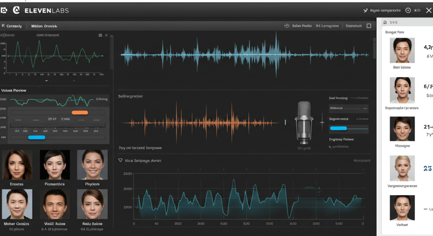433x236 pixels.
Task: Select the 'Plcyciors' voice portrait
Action: click(92, 165)
